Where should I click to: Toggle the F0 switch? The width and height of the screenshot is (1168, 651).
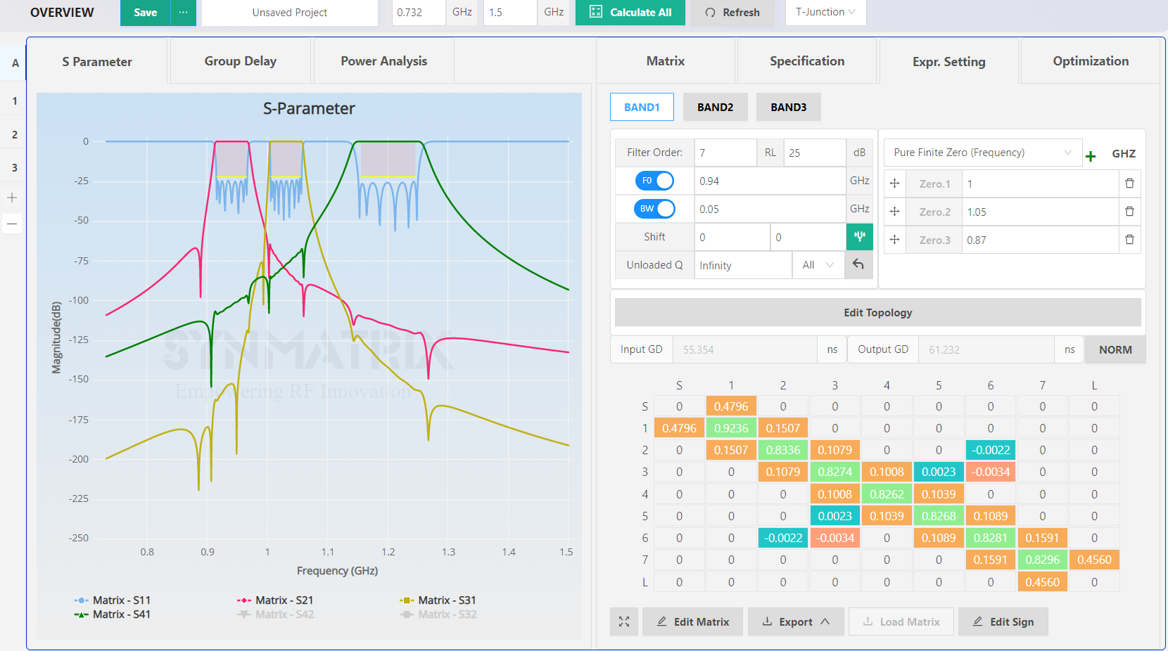[654, 181]
